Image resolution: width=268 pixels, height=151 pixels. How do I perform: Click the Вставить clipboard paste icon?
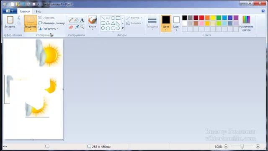coord(10,20)
